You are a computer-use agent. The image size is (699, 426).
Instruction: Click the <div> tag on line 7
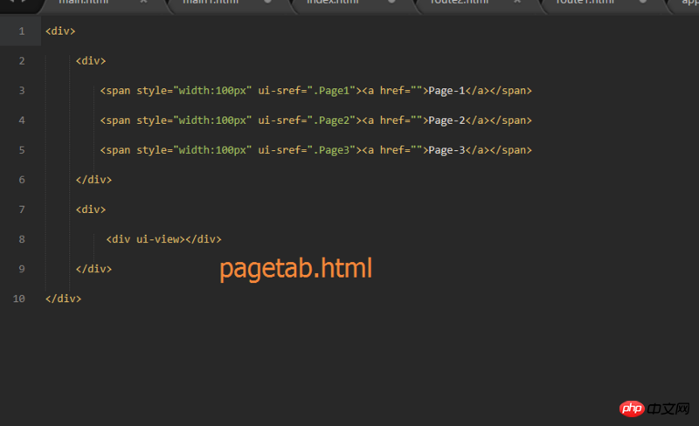tap(91, 210)
